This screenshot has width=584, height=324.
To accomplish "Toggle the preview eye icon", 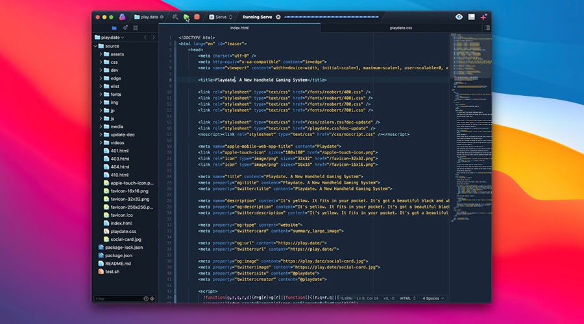I will [x=459, y=17].
